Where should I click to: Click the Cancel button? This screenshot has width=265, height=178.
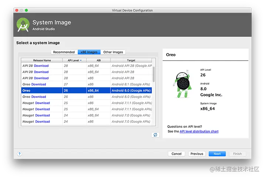[x=176, y=154]
